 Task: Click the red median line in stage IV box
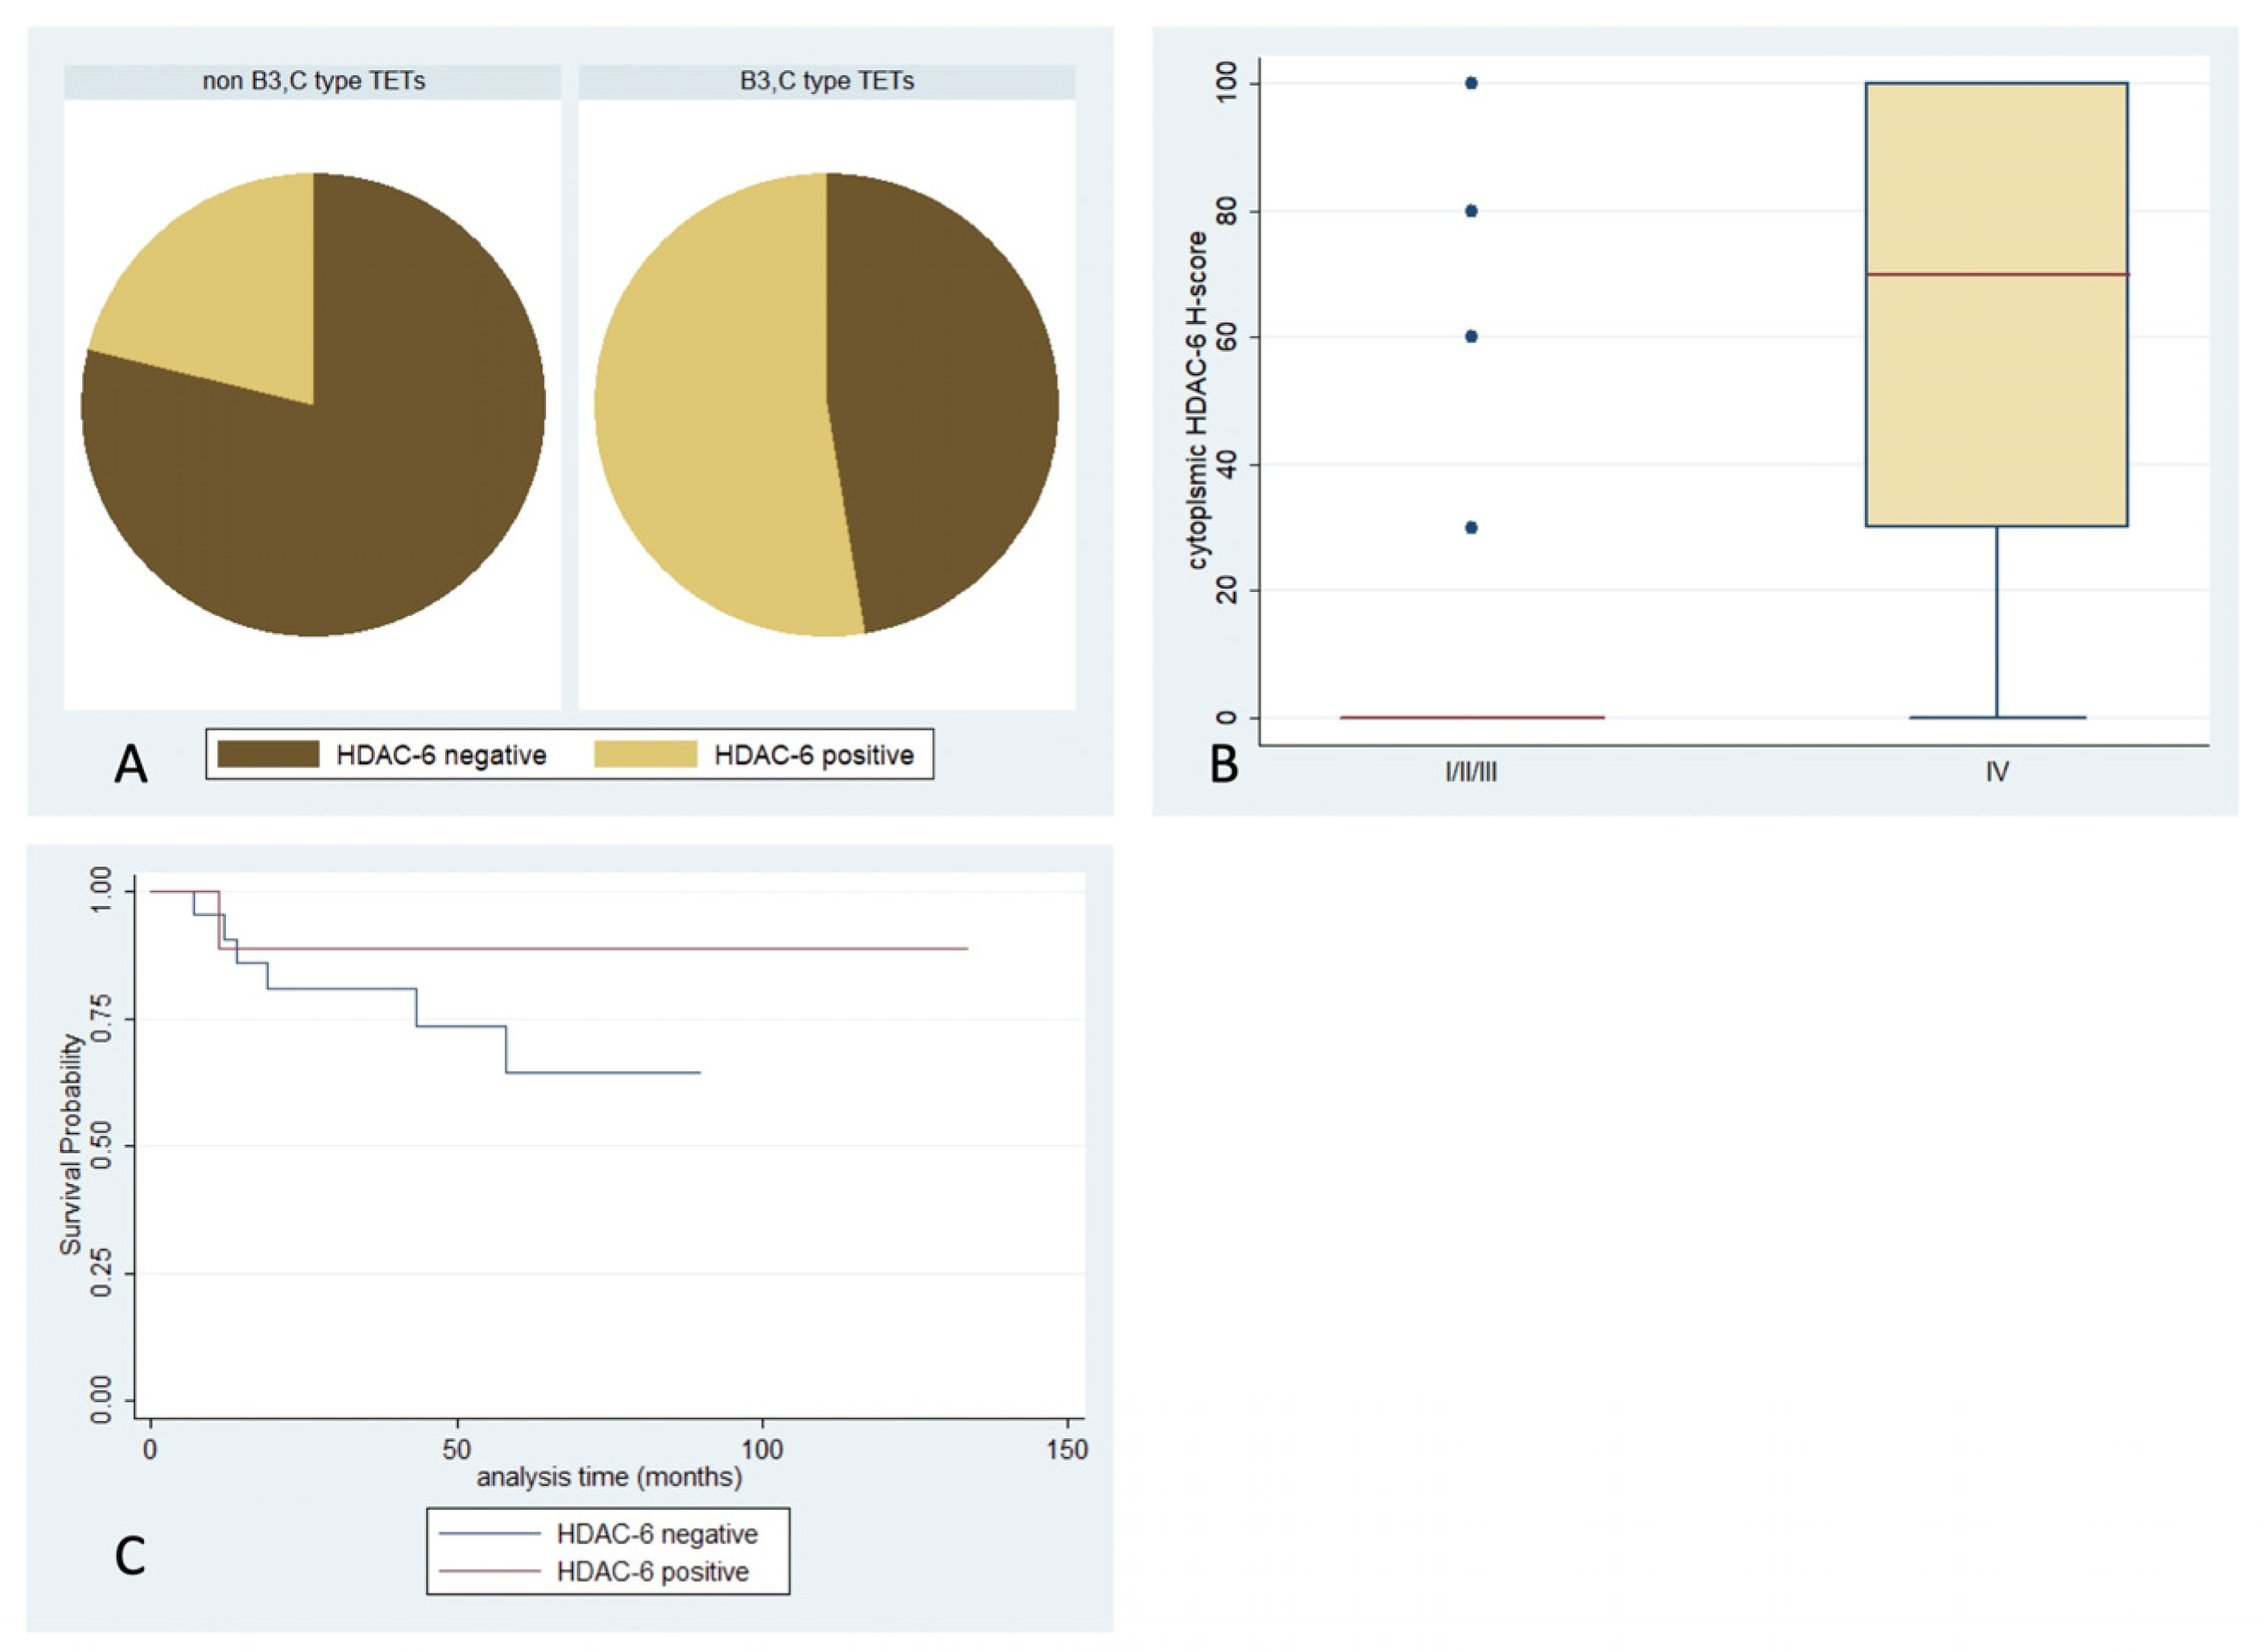click(x=1996, y=274)
